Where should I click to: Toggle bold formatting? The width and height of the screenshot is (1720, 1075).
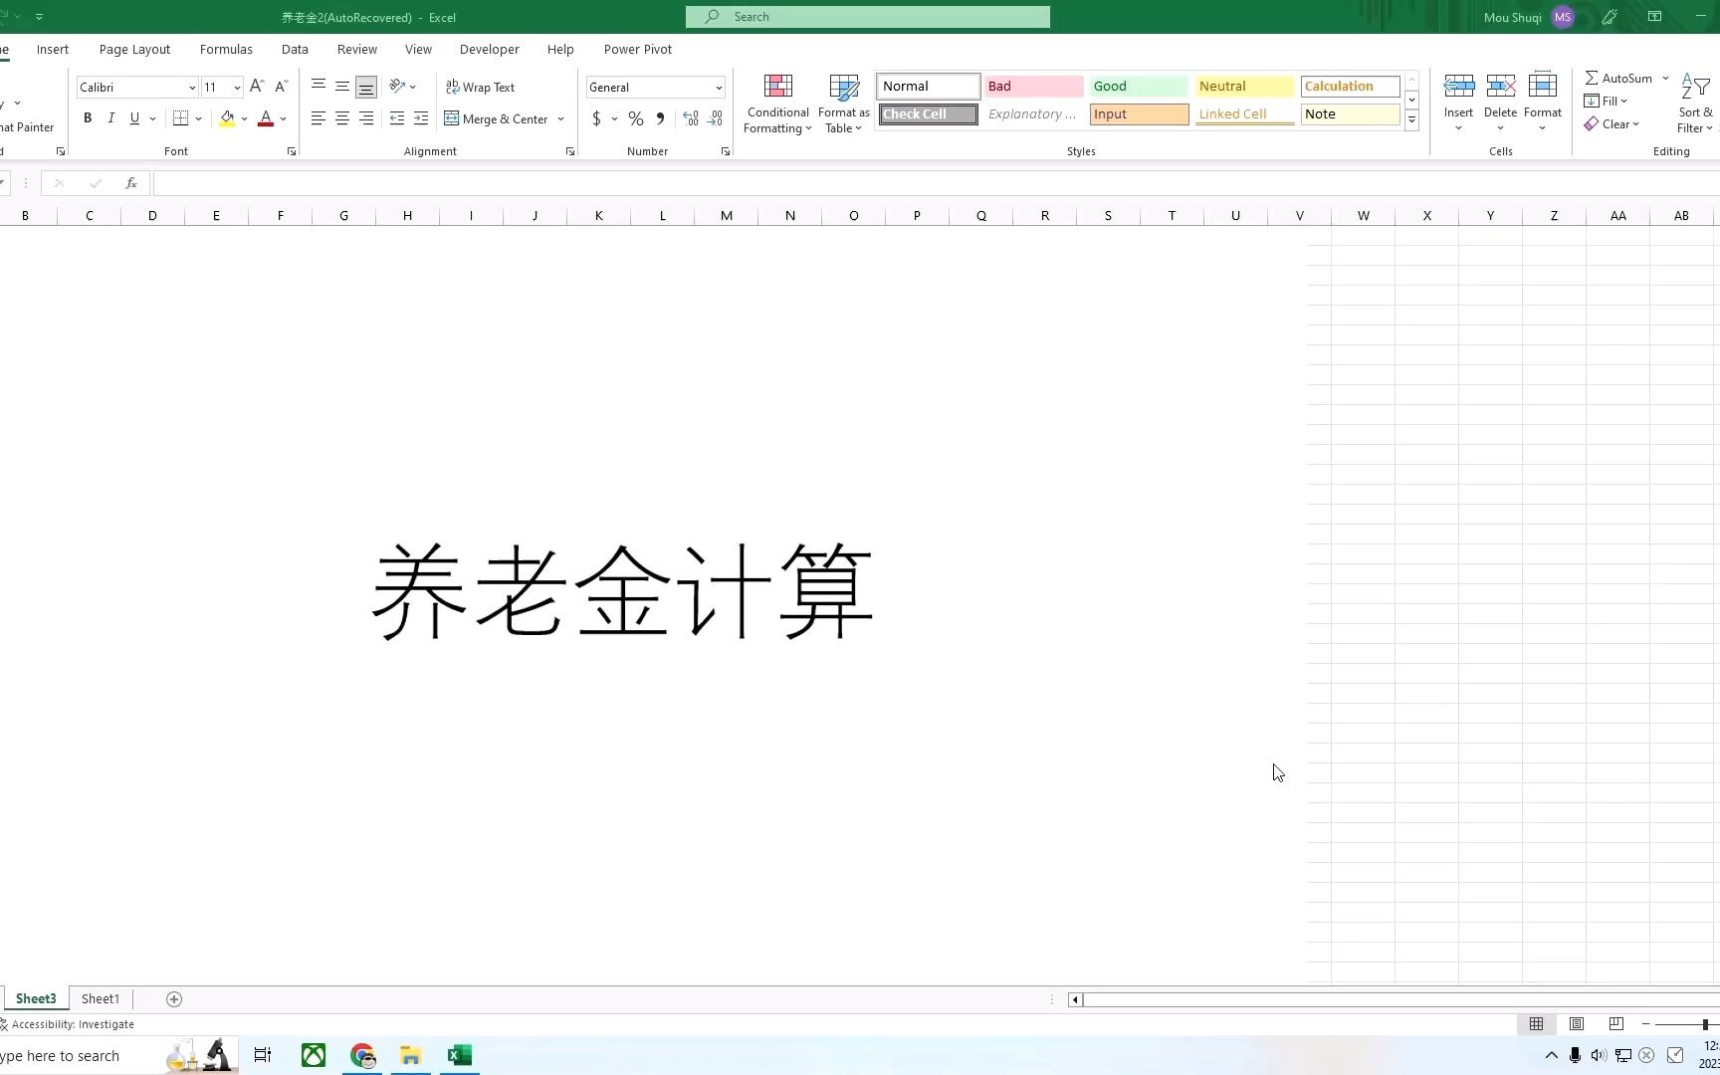click(88, 117)
